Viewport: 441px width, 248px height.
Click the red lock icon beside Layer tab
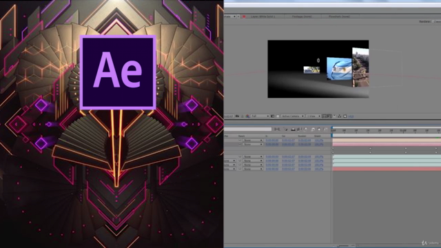244,17
